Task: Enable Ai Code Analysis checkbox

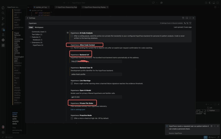Action: point(72,36)
